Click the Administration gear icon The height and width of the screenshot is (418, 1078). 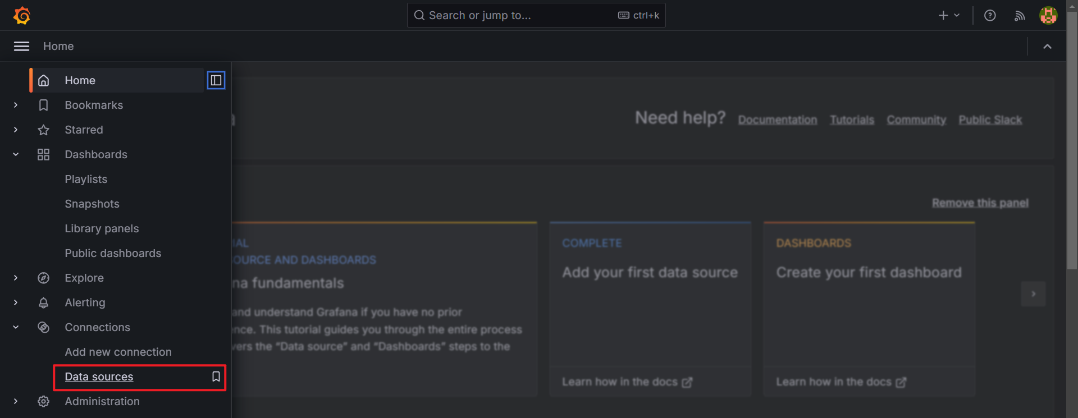point(43,401)
